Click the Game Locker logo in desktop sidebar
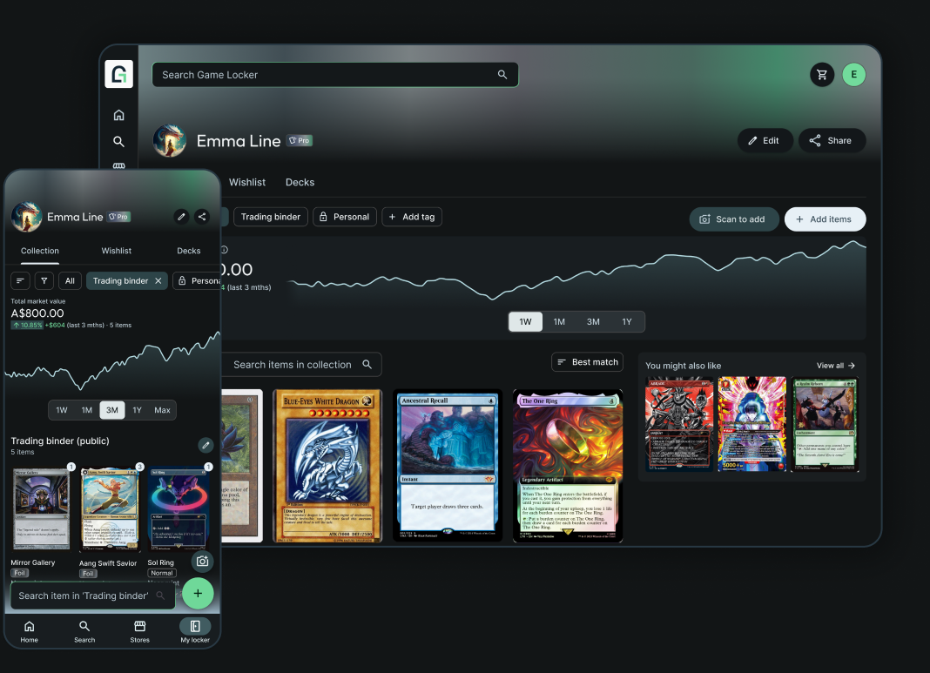The image size is (930, 673). pos(118,74)
